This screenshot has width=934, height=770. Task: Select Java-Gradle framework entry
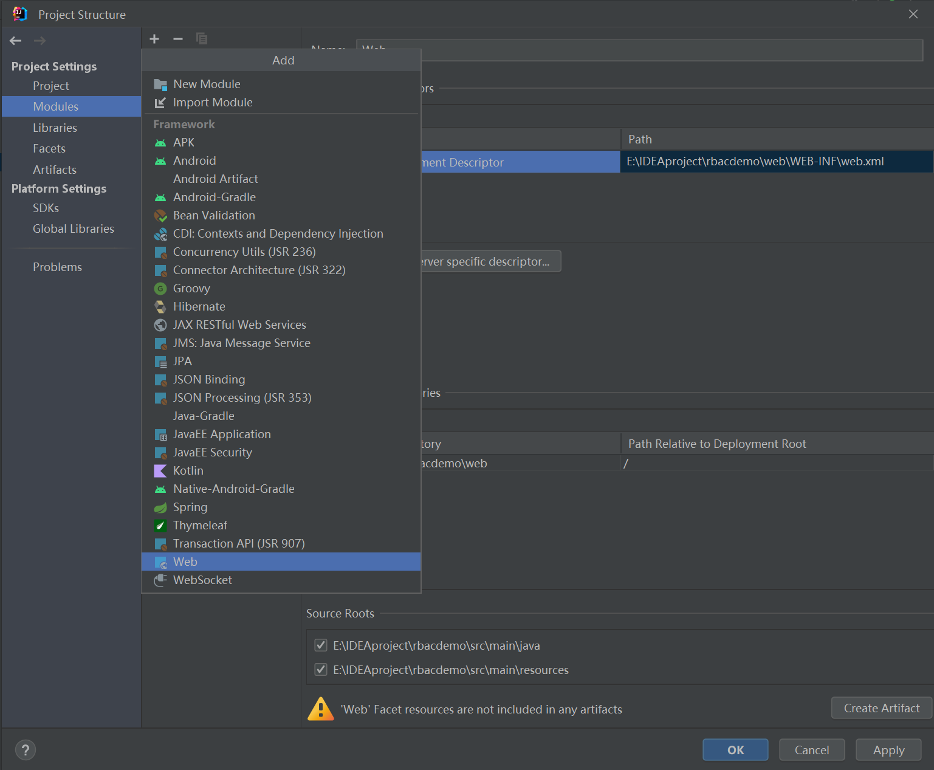(281, 416)
